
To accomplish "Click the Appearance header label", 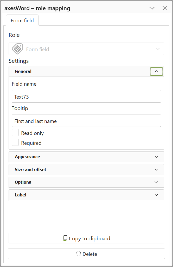I will click(x=28, y=157).
